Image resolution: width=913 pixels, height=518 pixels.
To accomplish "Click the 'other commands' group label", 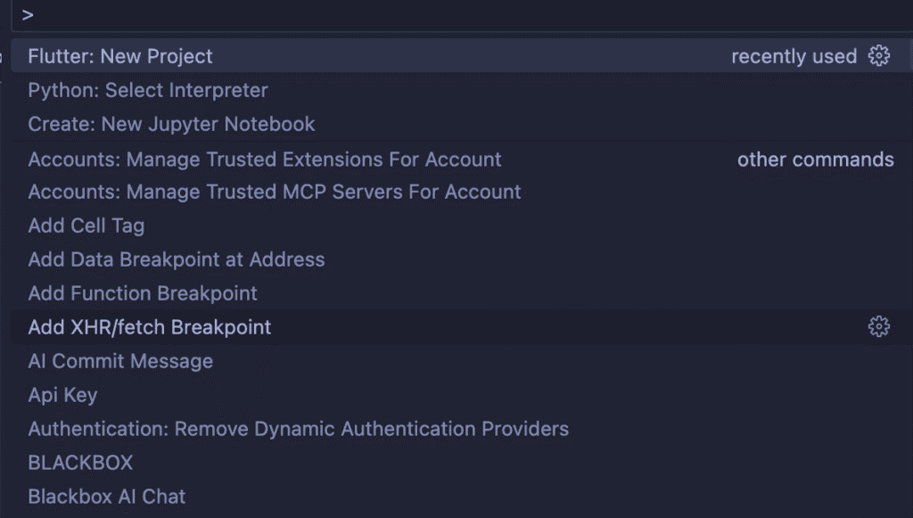I will click(815, 160).
